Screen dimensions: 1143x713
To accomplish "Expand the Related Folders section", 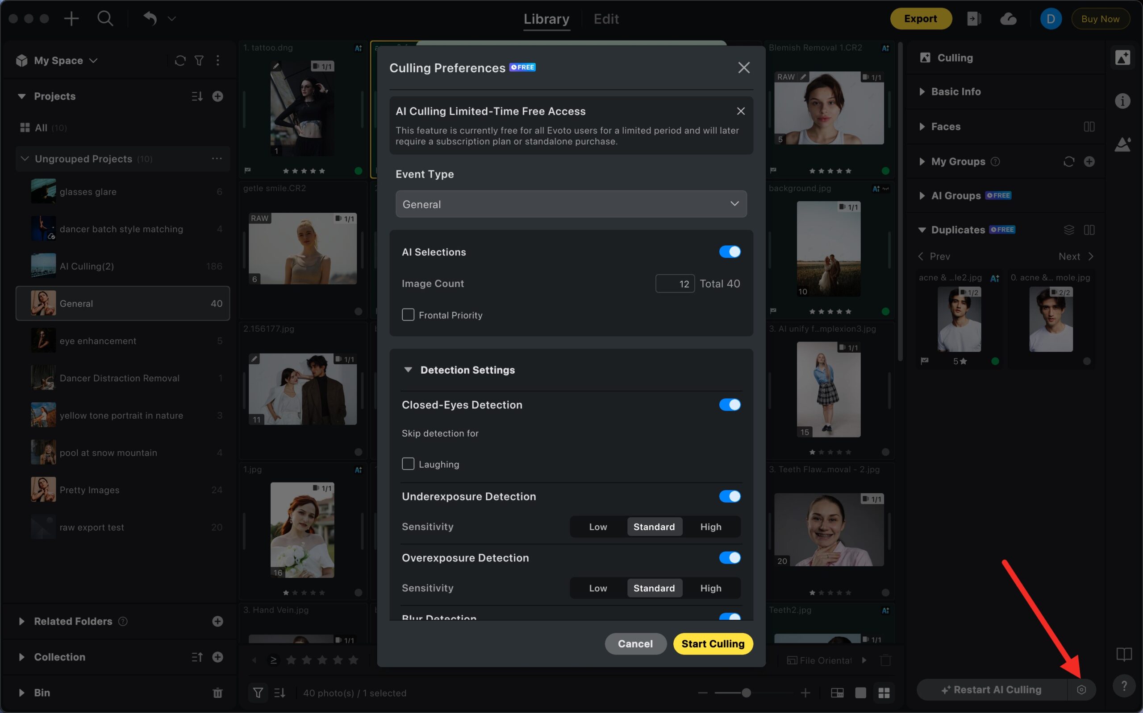I will 22,621.
